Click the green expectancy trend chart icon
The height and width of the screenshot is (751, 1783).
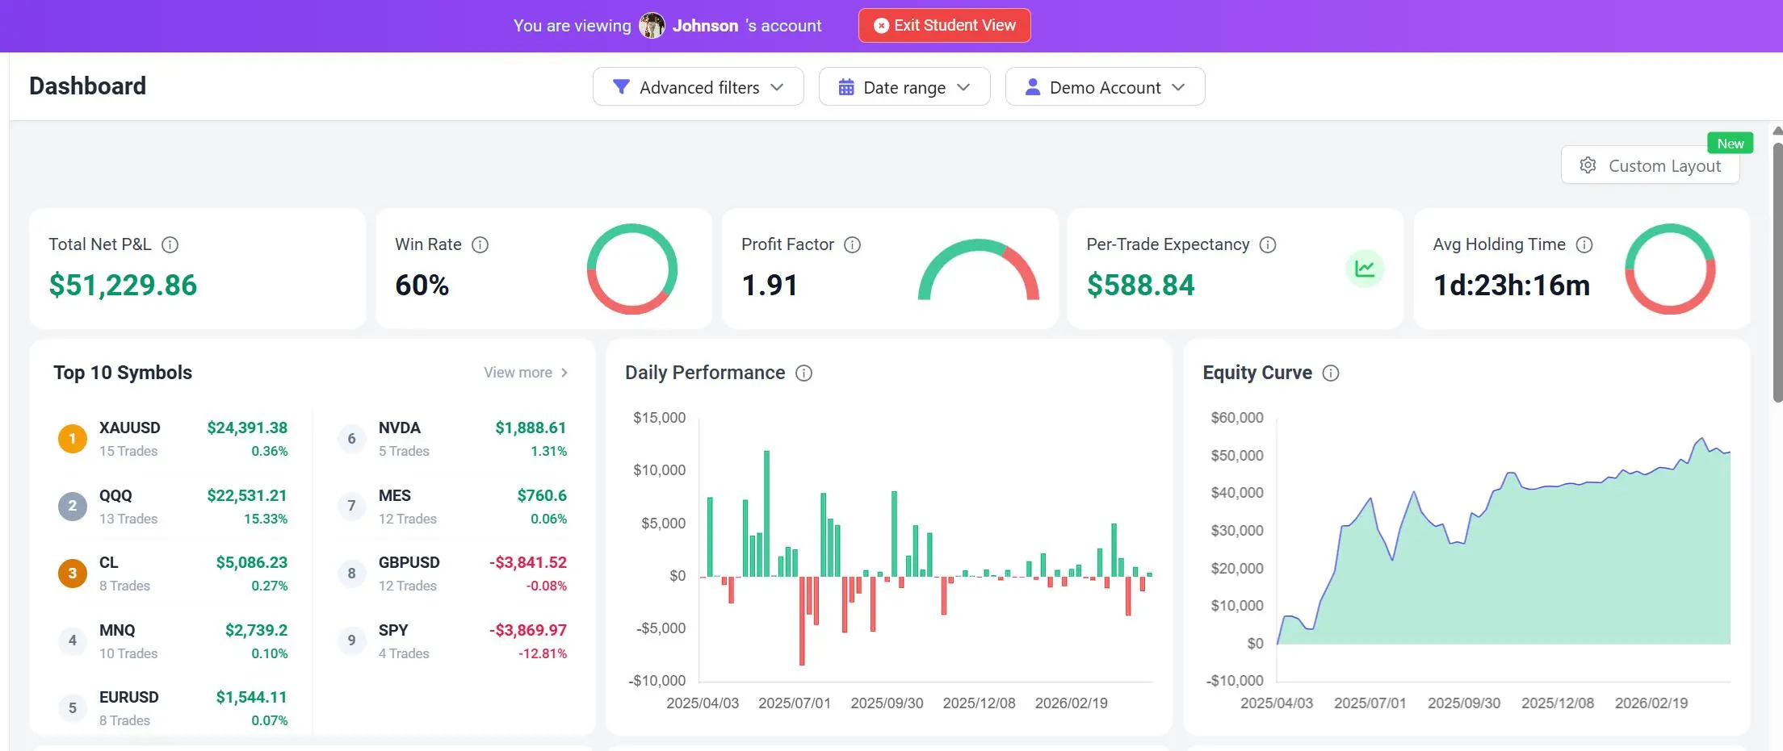tap(1365, 269)
